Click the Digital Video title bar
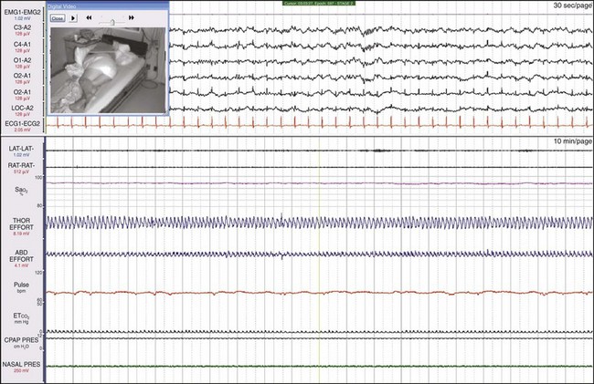 pos(101,5)
